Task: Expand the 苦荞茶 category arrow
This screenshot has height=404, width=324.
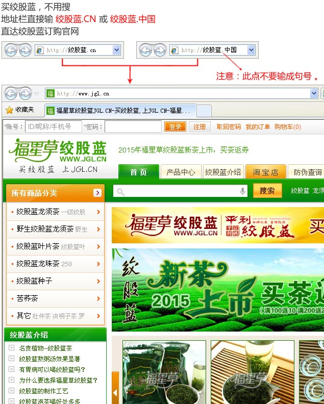Action: pos(98,298)
